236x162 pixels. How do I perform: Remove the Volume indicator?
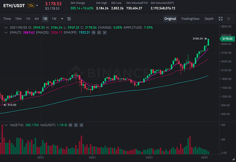[82, 125]
